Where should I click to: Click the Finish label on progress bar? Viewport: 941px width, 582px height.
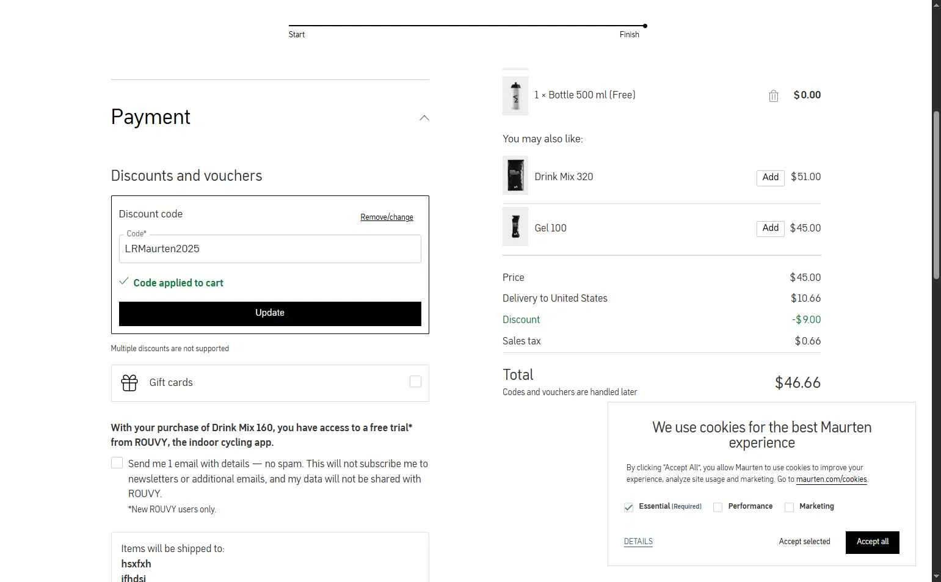pyautogui.click(x=630, y=35)
